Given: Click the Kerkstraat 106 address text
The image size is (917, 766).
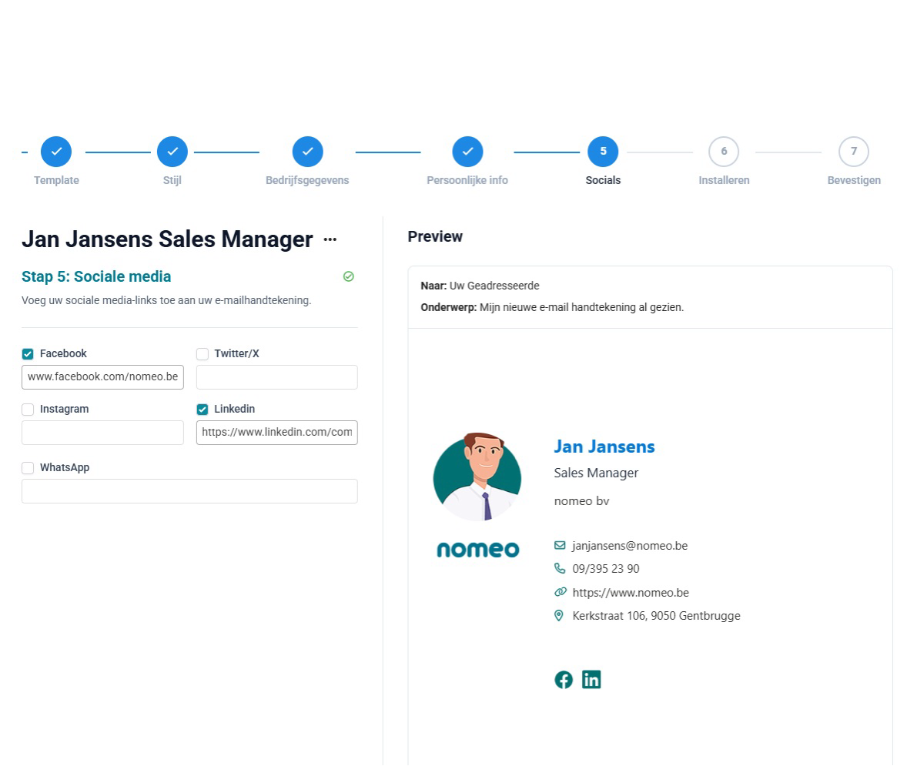Looking at the screenshot, I should pos(656,616).
